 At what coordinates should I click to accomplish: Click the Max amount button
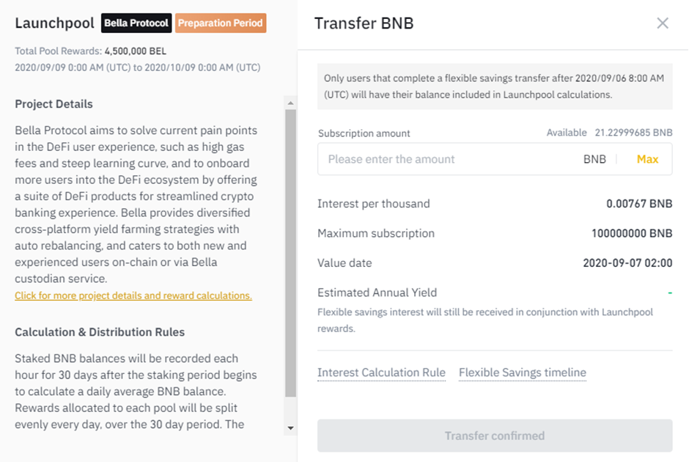[647, 159]
